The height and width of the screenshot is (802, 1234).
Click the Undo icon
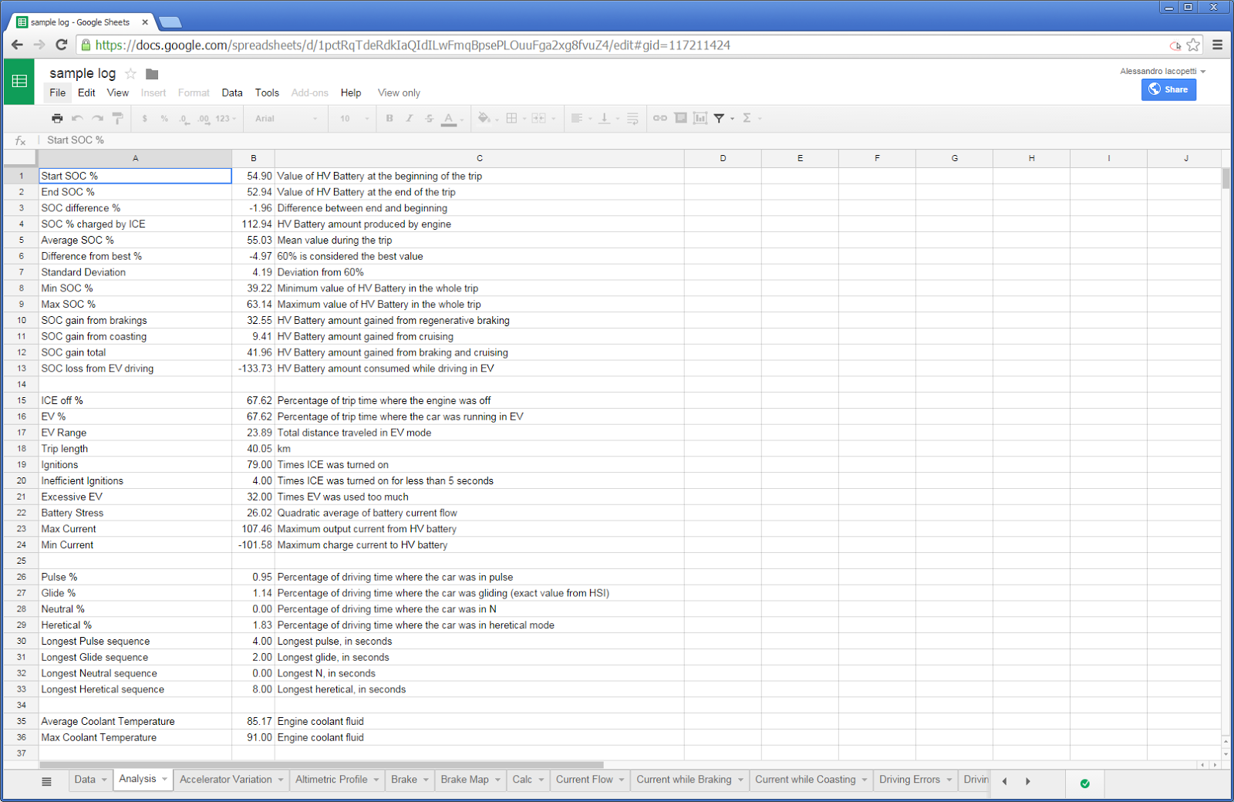77,118
